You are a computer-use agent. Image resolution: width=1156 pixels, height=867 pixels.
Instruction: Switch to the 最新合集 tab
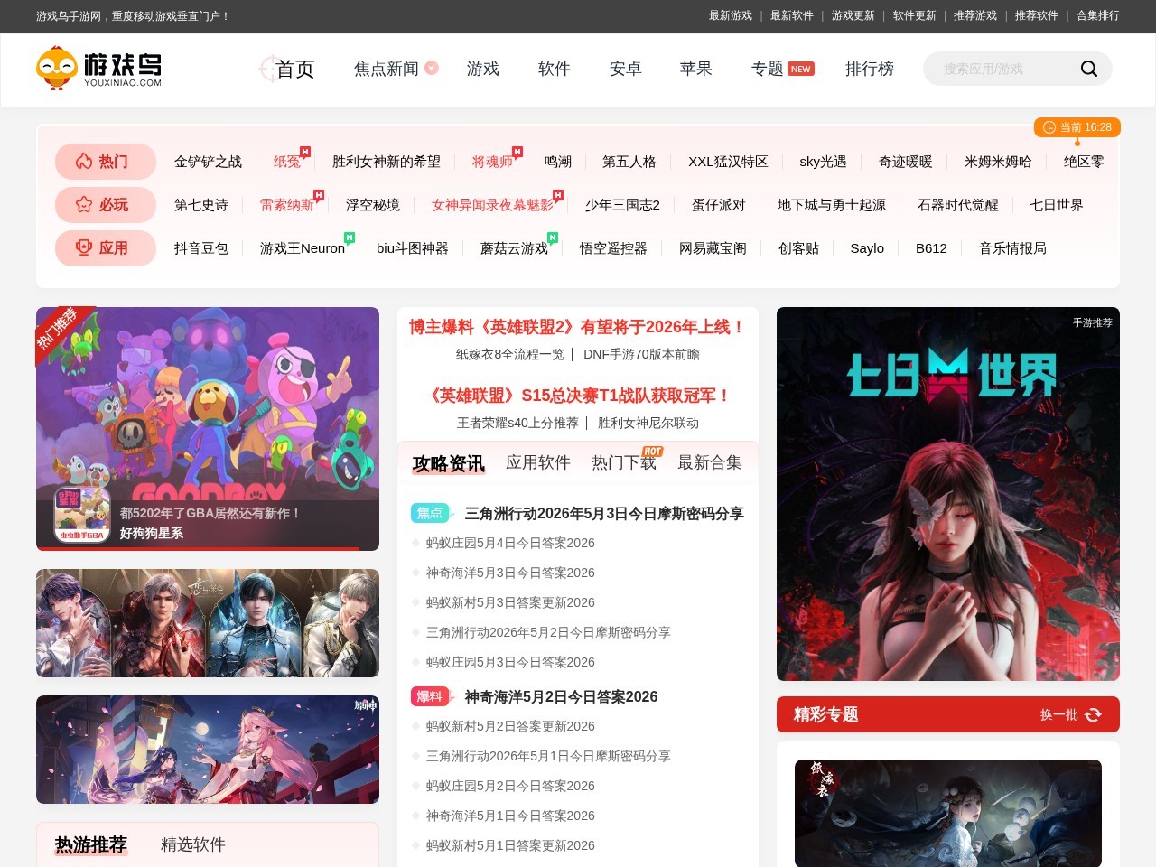[x=710, y=462]
